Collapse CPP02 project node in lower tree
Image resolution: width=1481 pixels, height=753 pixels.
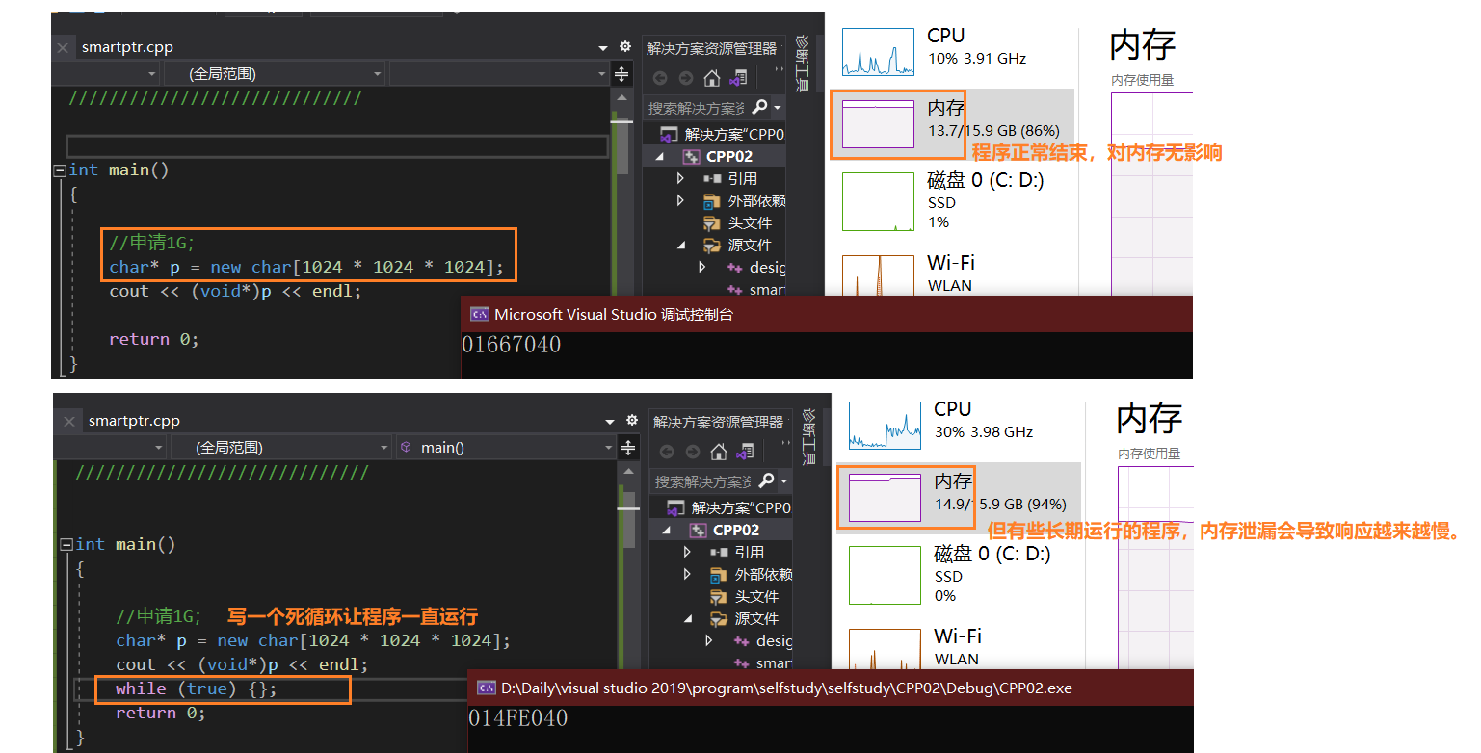[668, 531]
